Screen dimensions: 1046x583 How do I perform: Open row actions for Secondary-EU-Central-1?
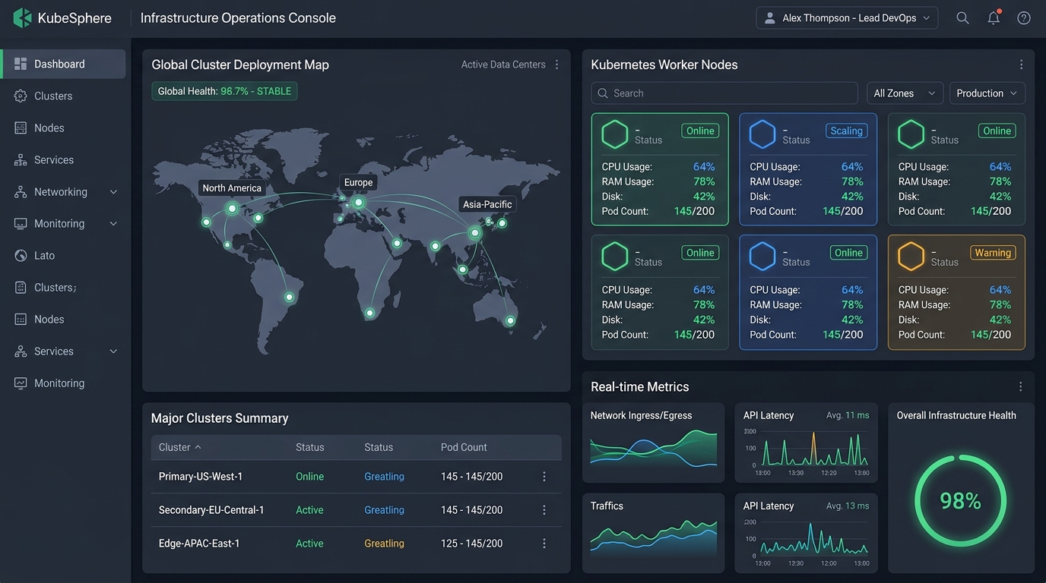point(544,510)
